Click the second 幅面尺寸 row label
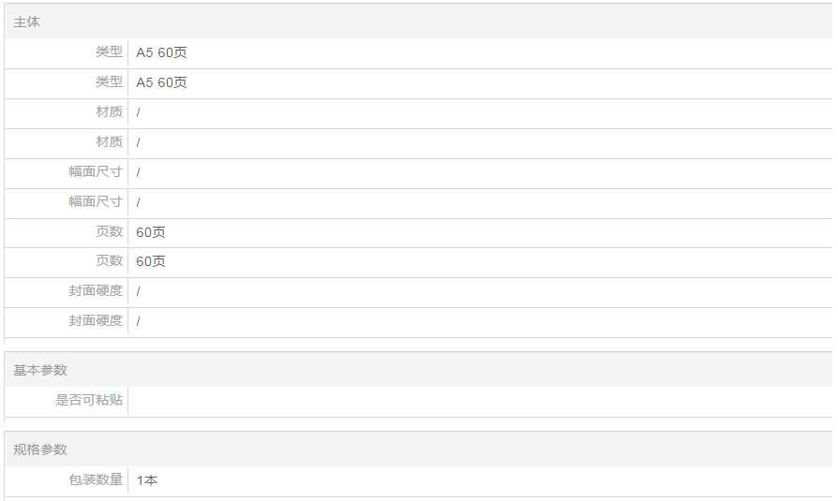The image size is (838, 501). tap(96, 202)
